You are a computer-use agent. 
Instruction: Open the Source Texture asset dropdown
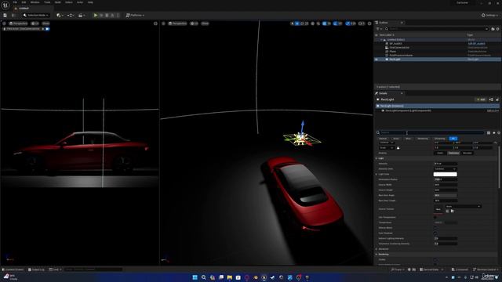point(463,207)
